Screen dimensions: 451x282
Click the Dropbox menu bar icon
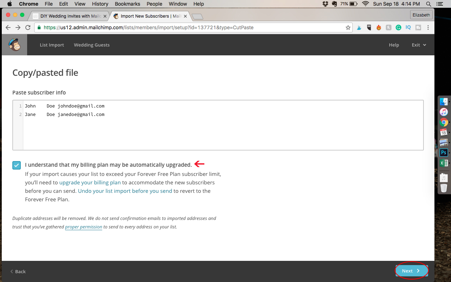(x=325, y=4)
